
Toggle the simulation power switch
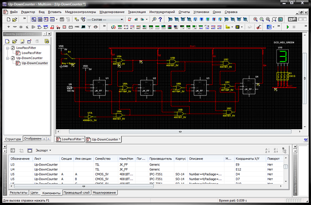pyautogui.click(x=292, y=20)
